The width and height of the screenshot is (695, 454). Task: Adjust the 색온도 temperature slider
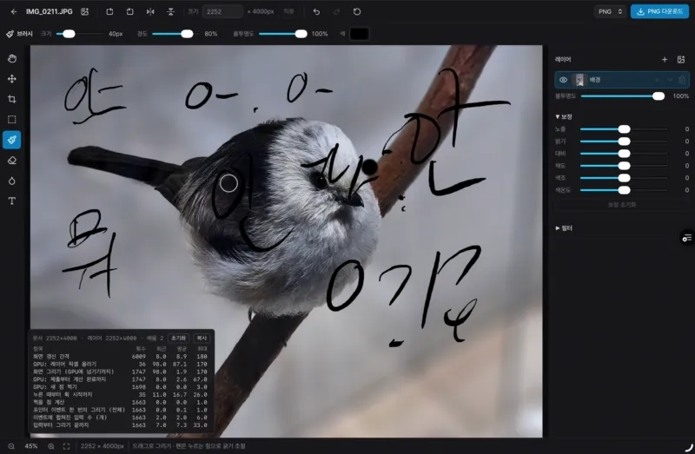[624, 190]
